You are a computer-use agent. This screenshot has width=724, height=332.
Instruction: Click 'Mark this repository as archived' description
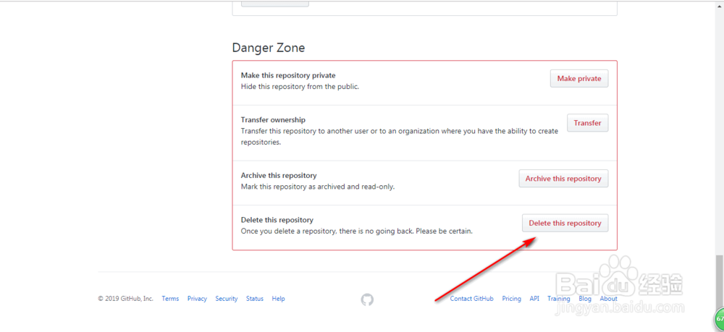pos(318,187)
